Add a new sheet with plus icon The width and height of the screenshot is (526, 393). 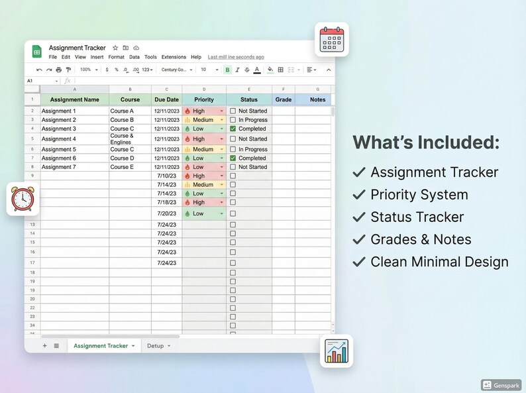[x=44, y=346]
